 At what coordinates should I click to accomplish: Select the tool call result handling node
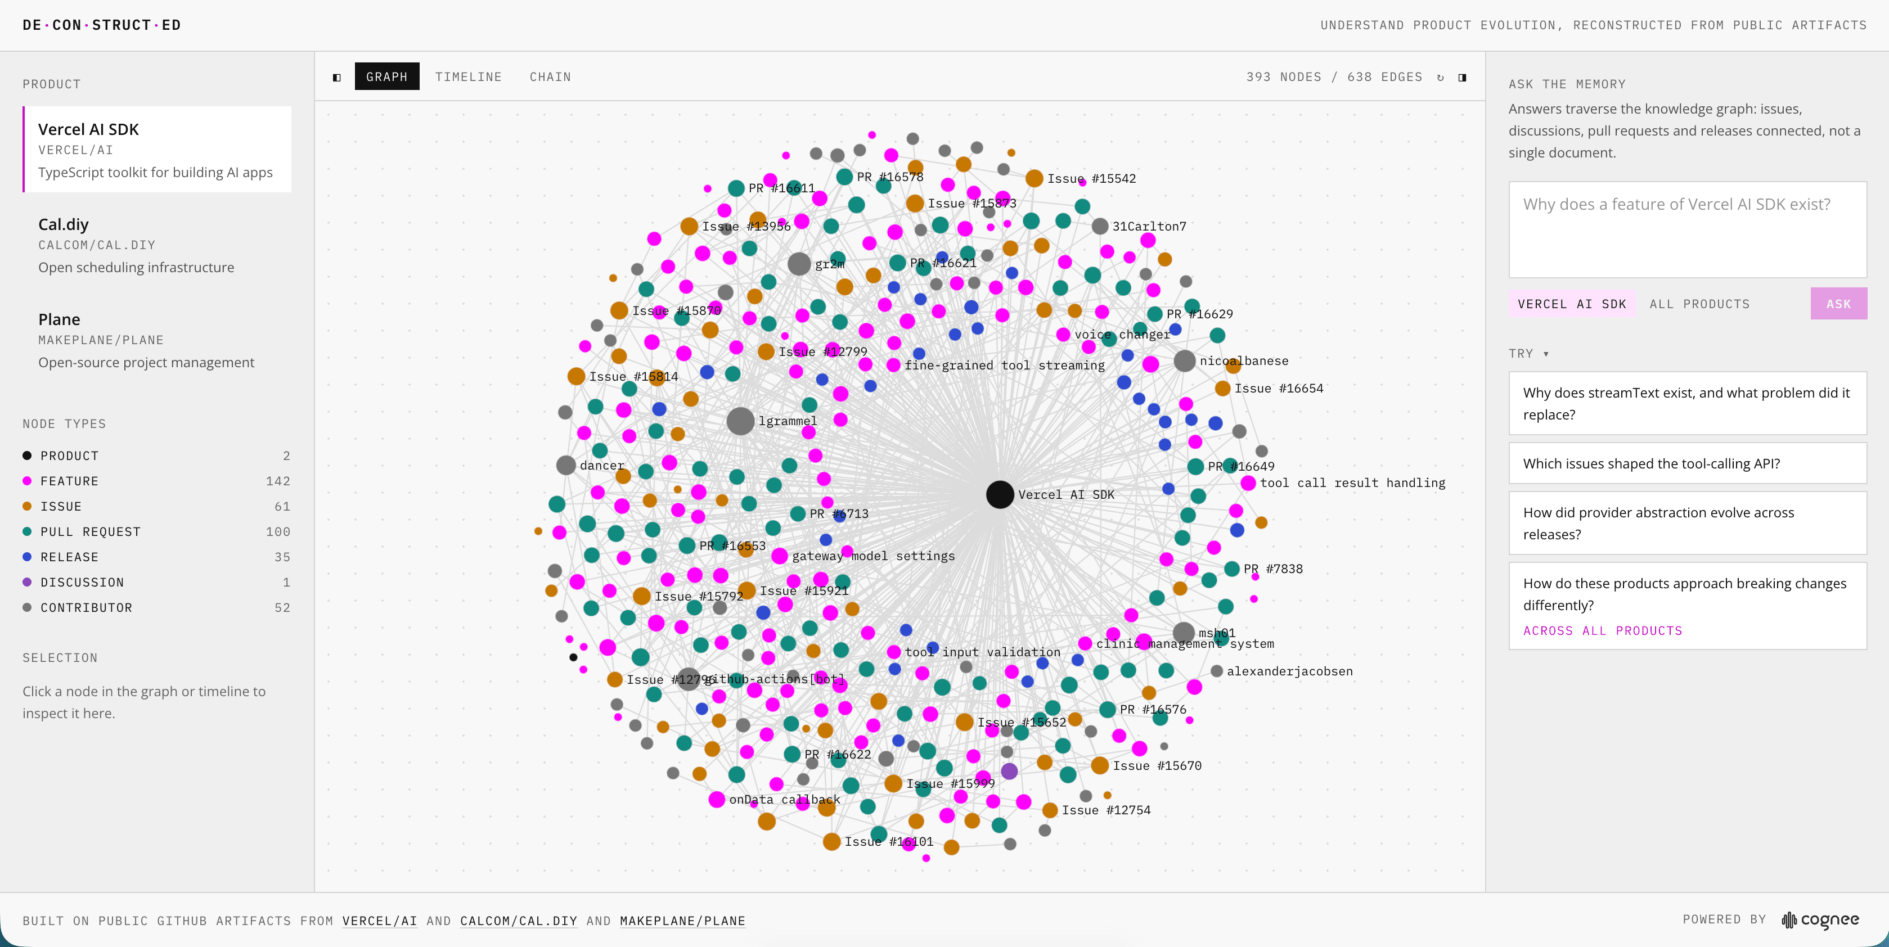1248,483
